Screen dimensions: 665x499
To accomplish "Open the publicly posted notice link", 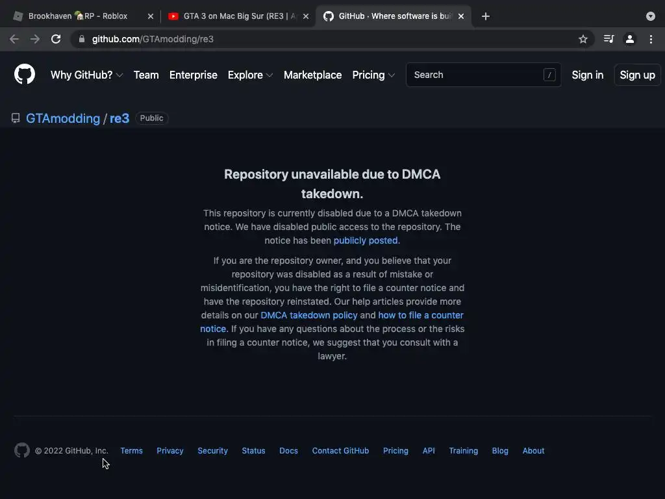I will coord(366,240).
